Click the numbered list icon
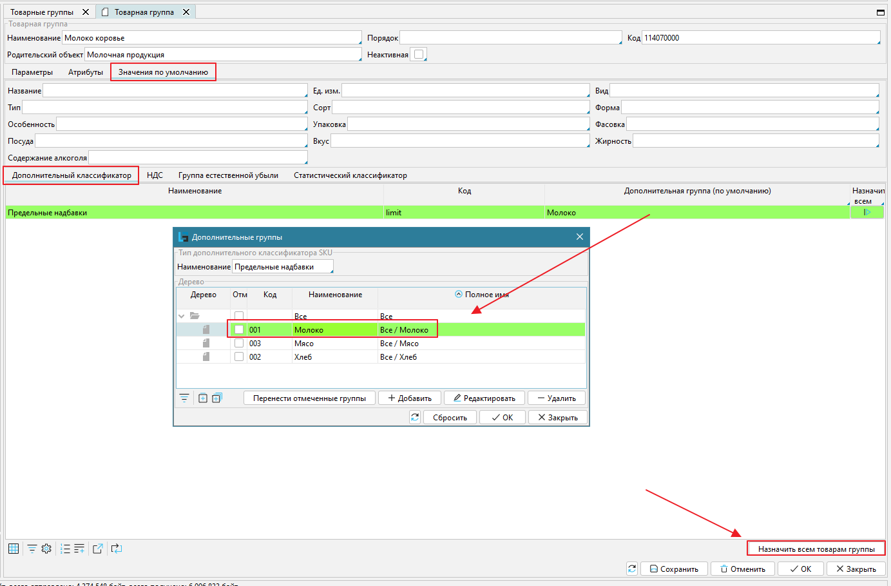Viewport: 891px width, 586px height. point(65,549)
